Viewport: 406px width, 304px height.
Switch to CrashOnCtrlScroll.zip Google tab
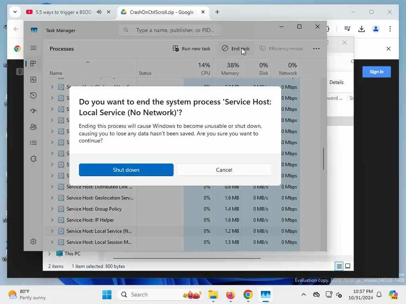(x=162, y=12)
